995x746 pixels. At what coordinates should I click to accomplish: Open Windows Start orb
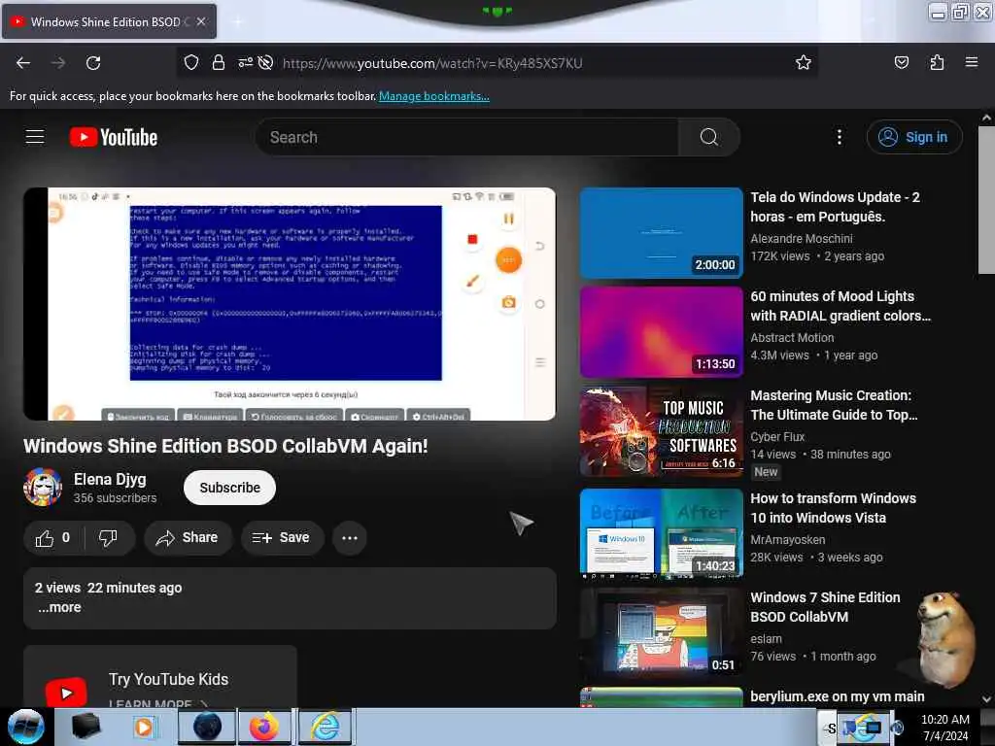[26, 727]
